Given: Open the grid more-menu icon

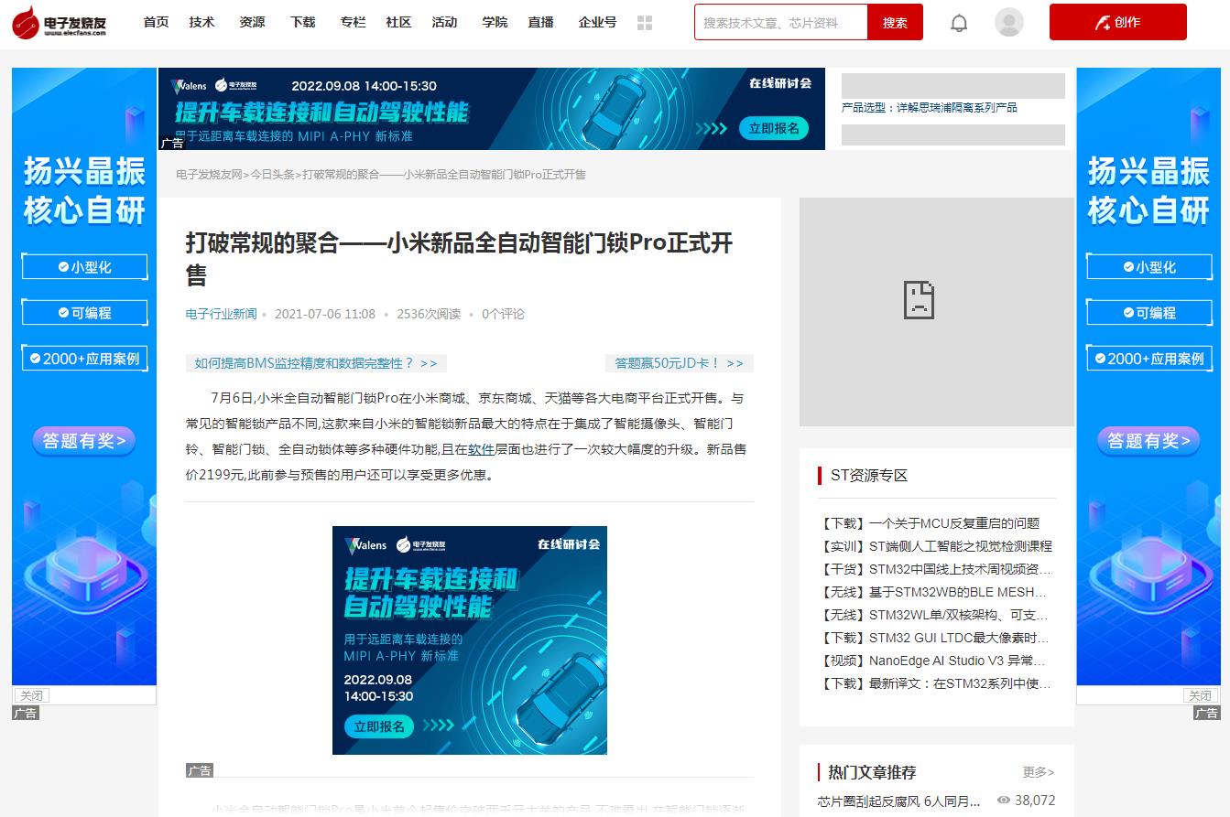Looking at the screenshot, I should point(645,23).
